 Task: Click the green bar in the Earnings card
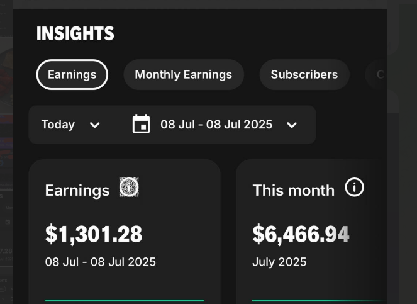point(125,300)
